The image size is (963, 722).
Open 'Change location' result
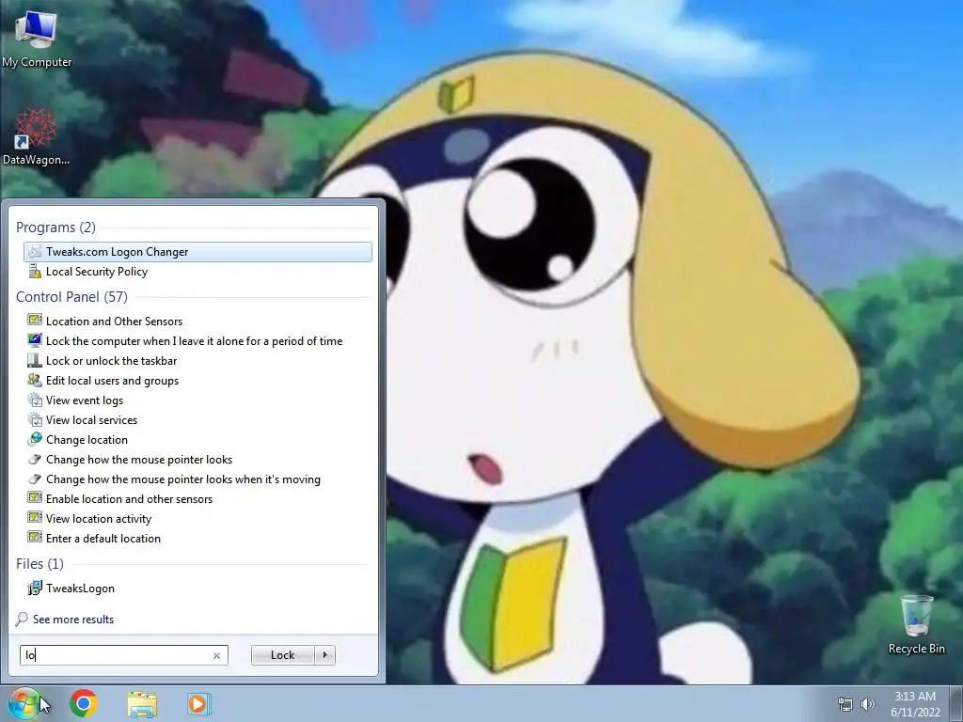(197, 440)
